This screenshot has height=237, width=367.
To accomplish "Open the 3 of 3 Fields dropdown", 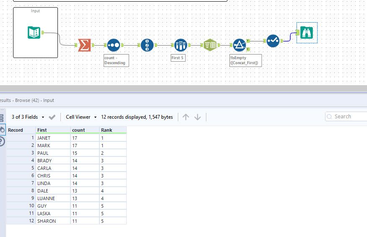I will pos(28,117).
